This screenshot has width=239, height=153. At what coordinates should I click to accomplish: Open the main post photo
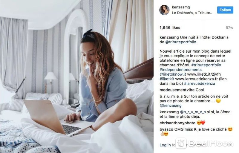[77, 76]
